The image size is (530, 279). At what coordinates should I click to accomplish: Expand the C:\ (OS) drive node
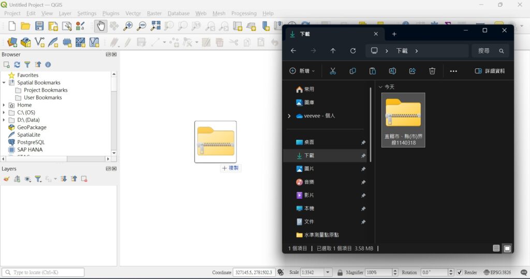pyautogui.click(x=4, y=112)
